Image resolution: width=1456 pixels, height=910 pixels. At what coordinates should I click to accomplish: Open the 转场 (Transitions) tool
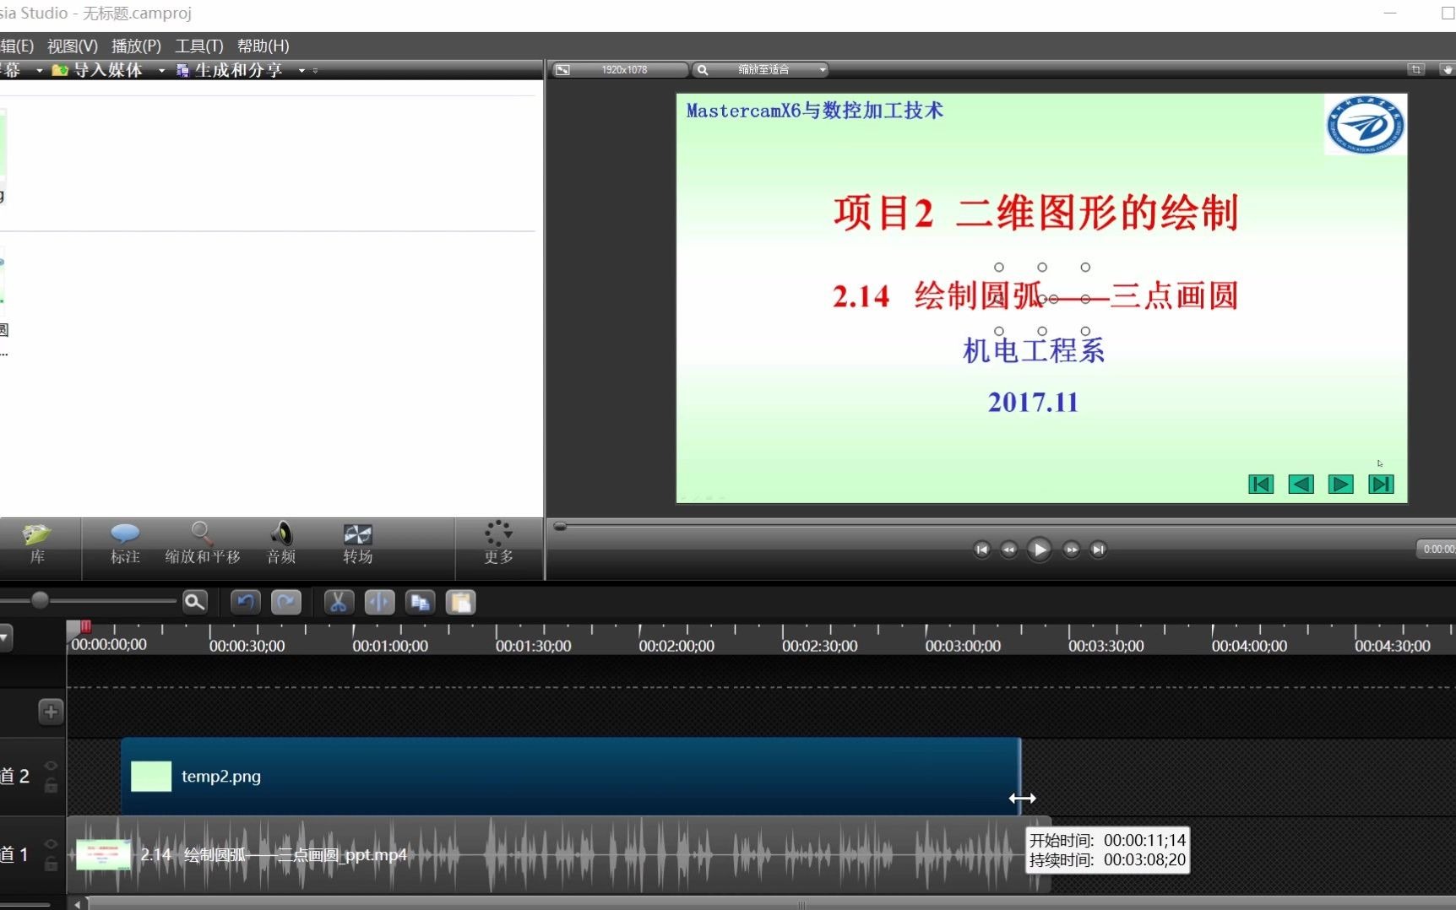pyautogui.click(x=357, y=544)
